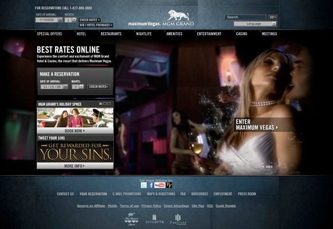
Task: Open E-Mail Promotions link
Action: click(x=127, y=194)
